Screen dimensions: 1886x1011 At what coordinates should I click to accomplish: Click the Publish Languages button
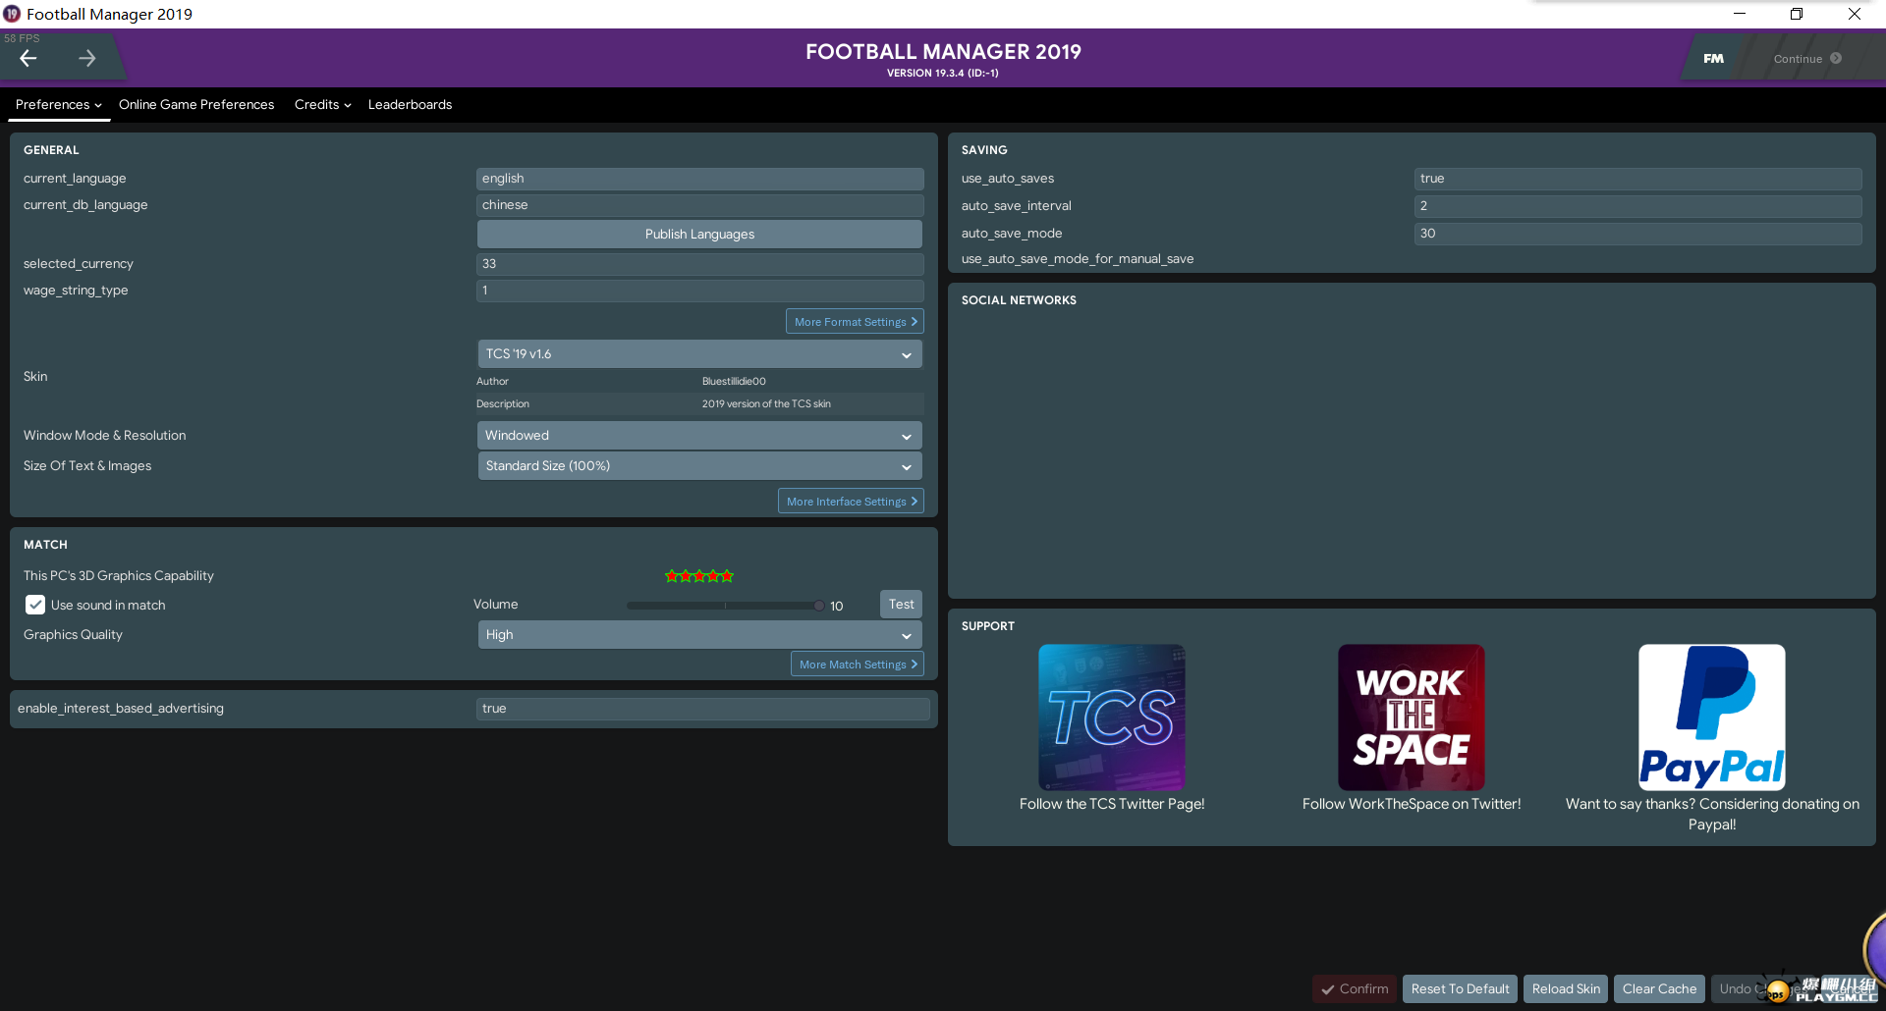(699, 235)
